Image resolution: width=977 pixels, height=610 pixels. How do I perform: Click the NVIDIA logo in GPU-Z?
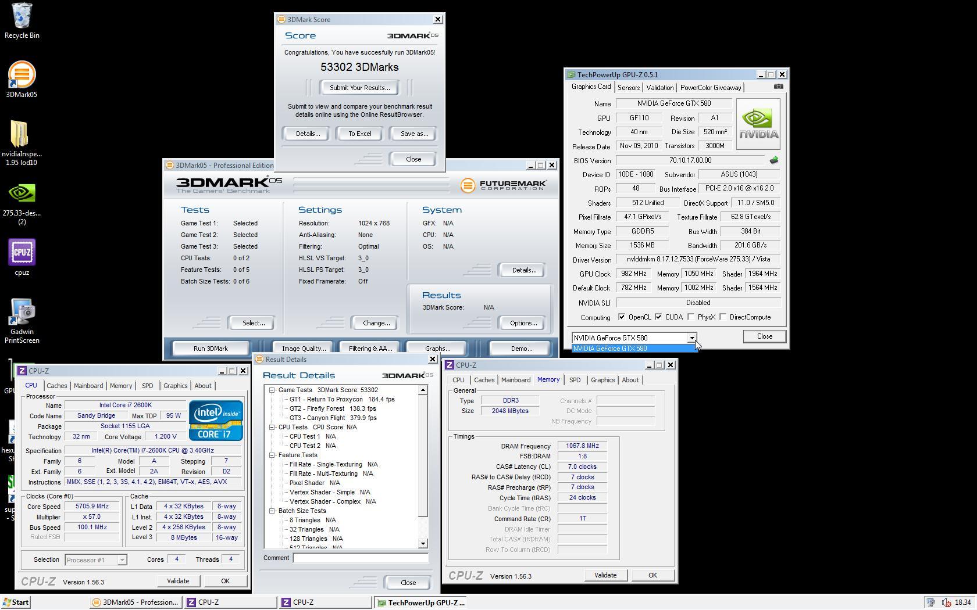pyautogui.click(x=758, y=124)
